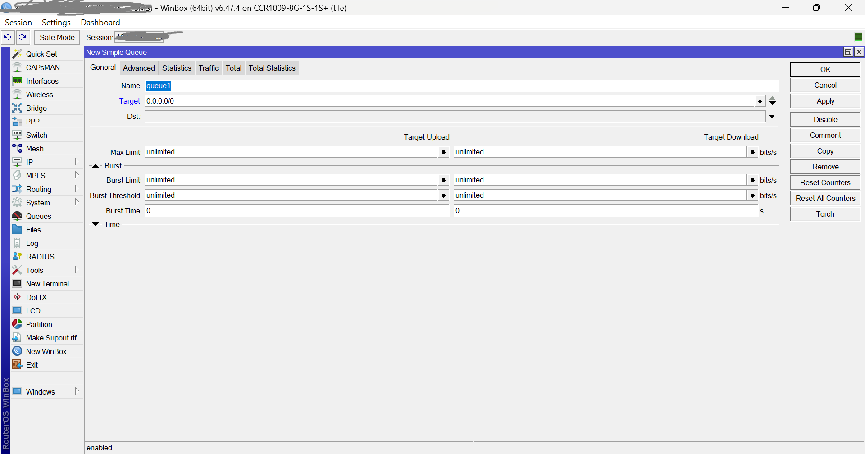Click Make Supout.rif icon
The image size is (865, 454).
pos(17,338)
